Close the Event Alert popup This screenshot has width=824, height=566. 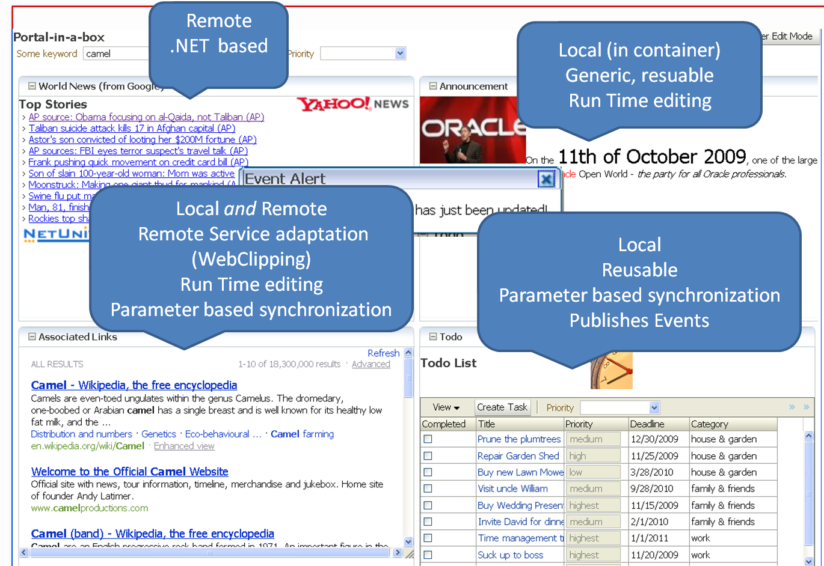(546, 179)
